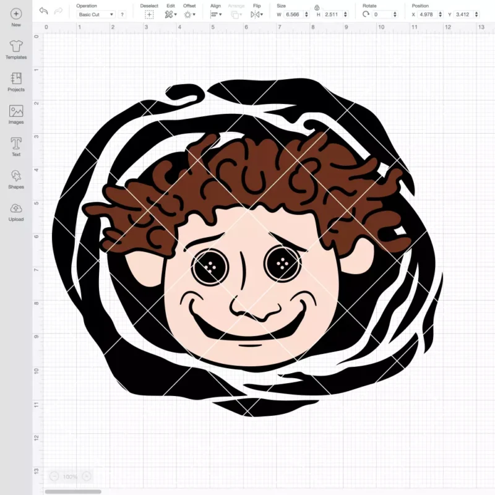Adjust the Rotate stepper arrows
The image size is (495, 495).
pos(395,14)
